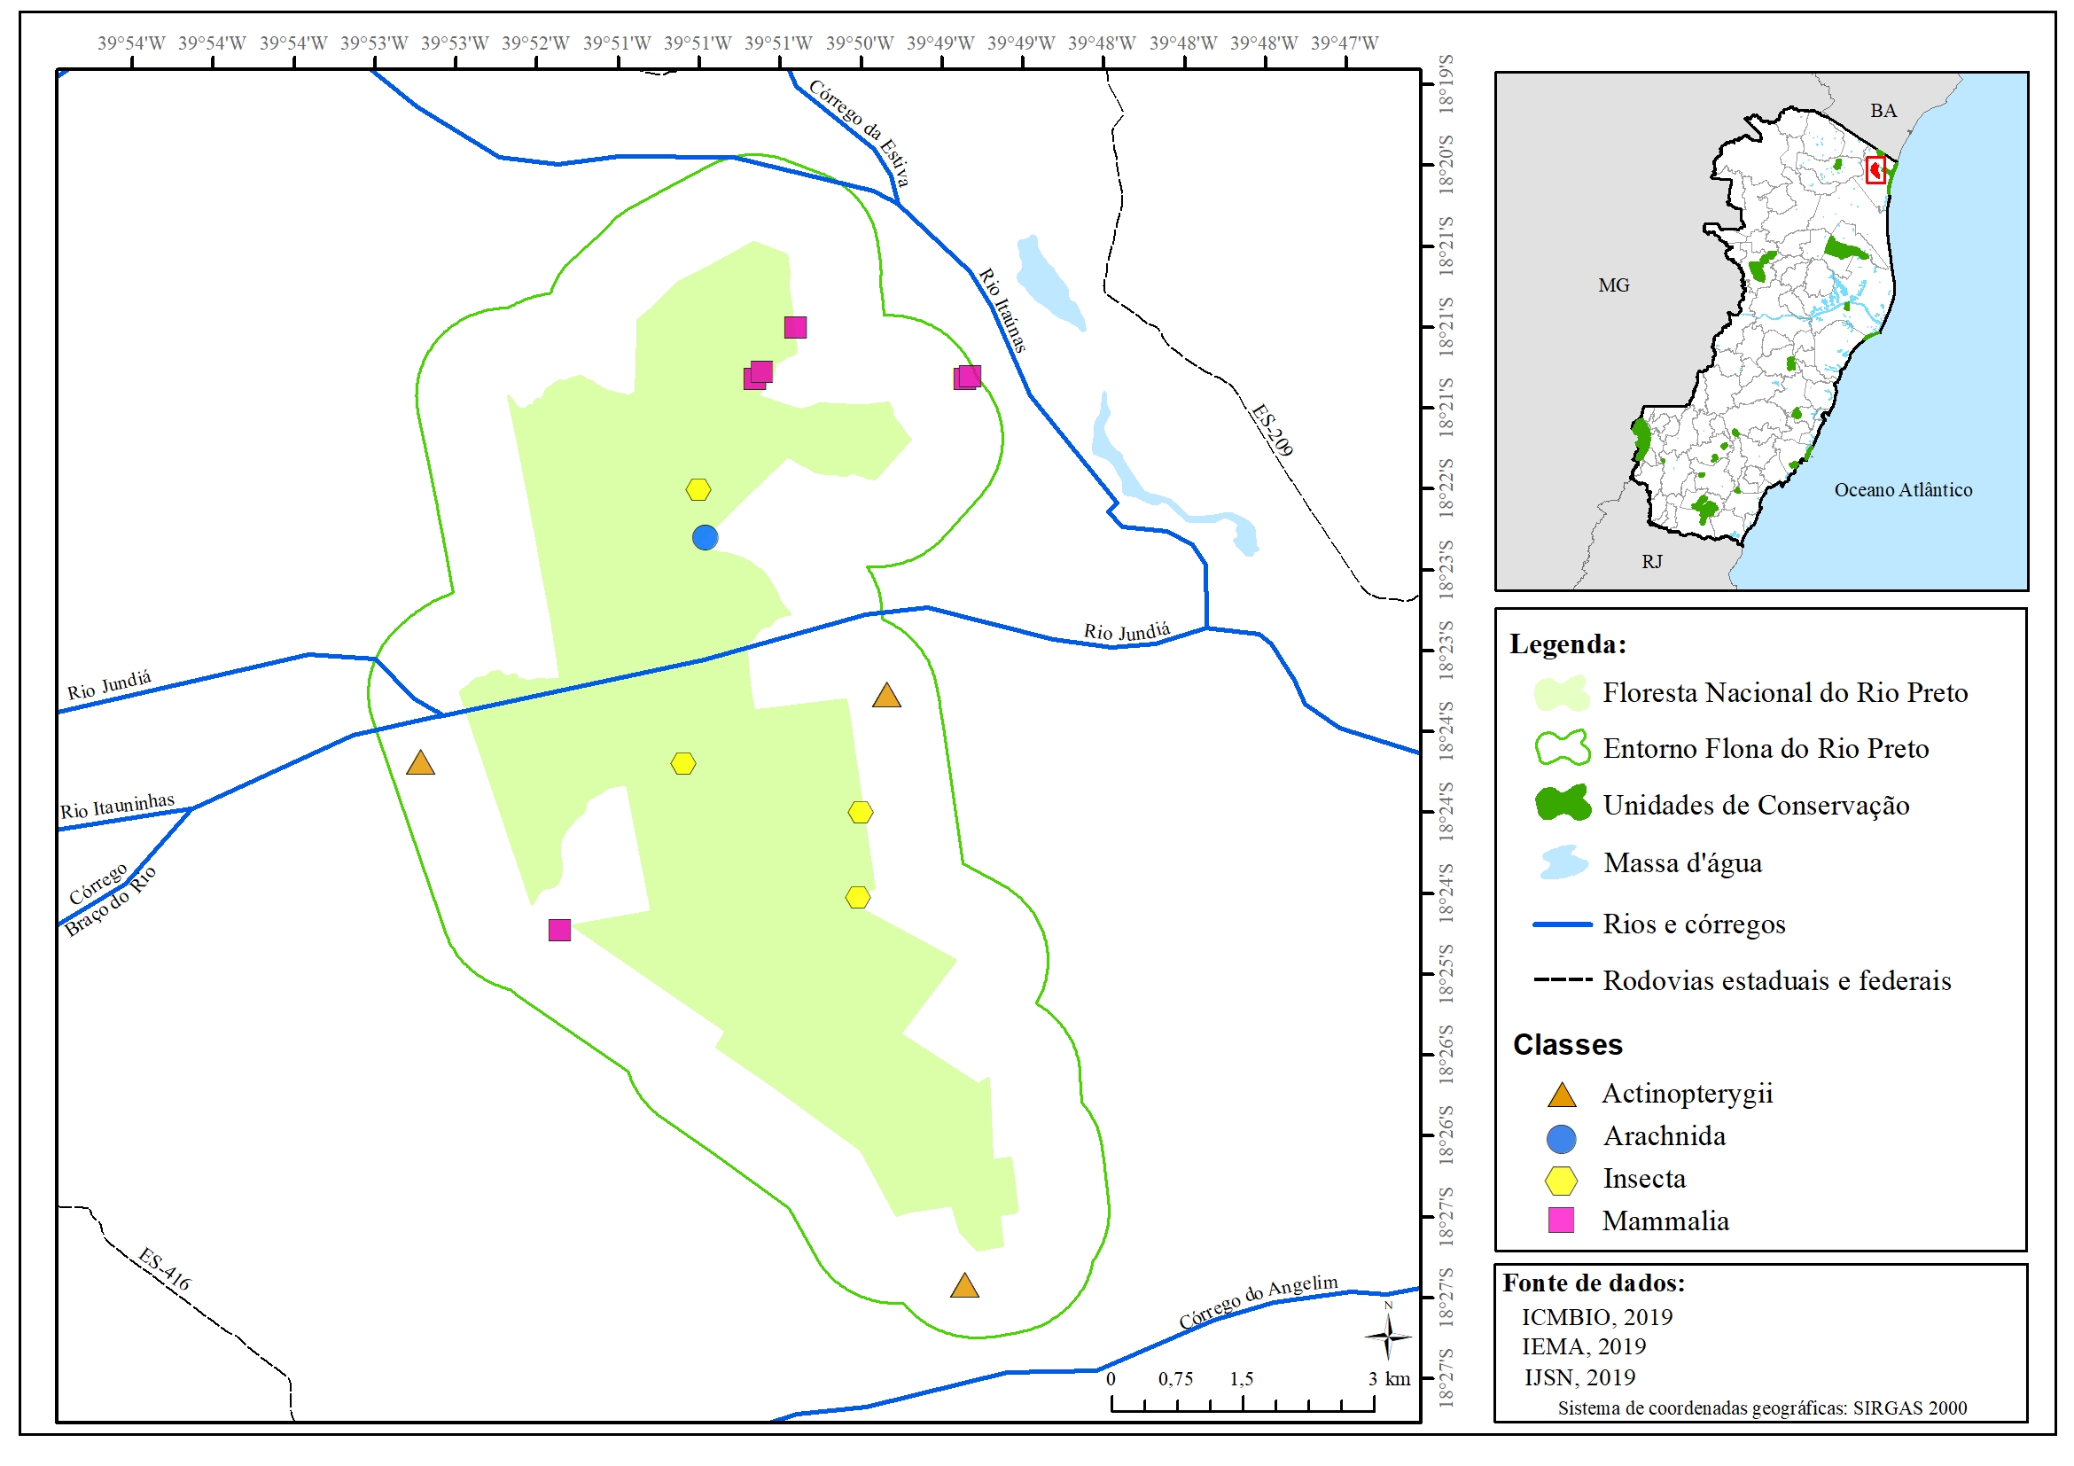
Task: Click the pink Mammalia square at the forest's southwest edge
Action: click(559, 930)
